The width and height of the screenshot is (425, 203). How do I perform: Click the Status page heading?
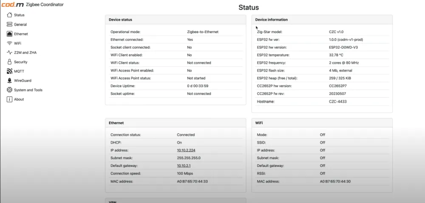(x=249, y=8)
